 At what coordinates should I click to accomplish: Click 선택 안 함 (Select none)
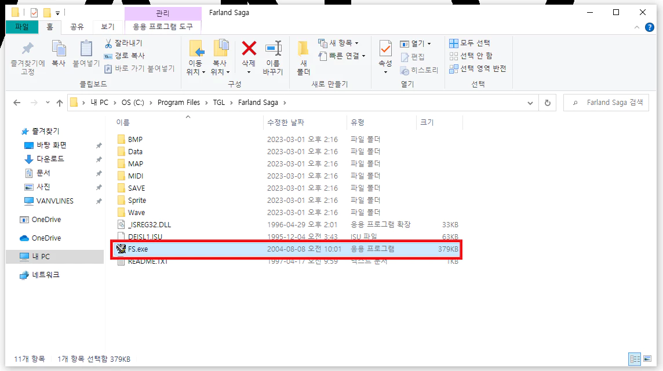pos(471,56)
